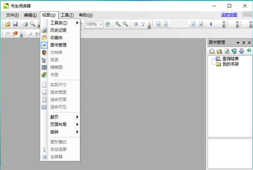Screen dimensions: 253x170
Task: Click the blue download arrow icon in 图书管理
Action: [242, 51]
